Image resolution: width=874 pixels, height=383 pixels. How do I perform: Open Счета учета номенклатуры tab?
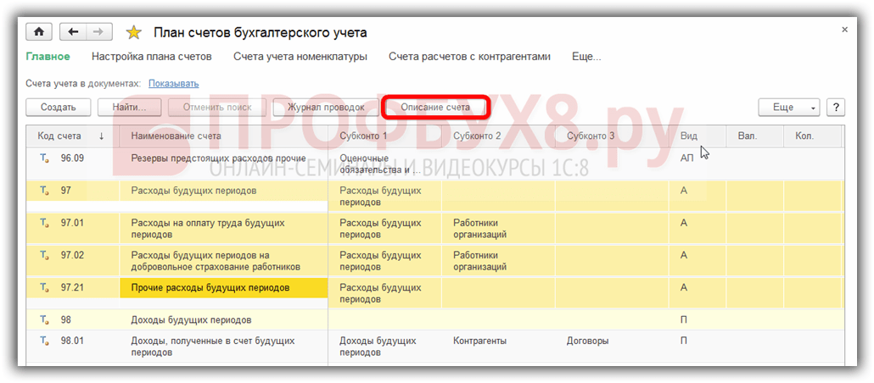point(300,57)
